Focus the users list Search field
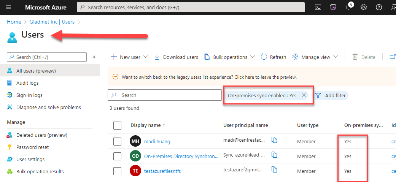The image size is (396, 182). pyautogui.click(x=165, y=95)
